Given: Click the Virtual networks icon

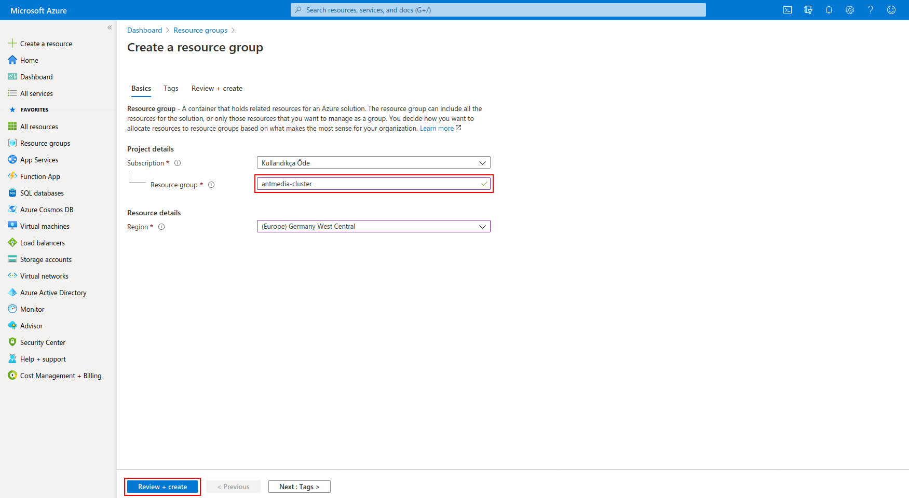Looking at the screenshot, I should 12,276.
